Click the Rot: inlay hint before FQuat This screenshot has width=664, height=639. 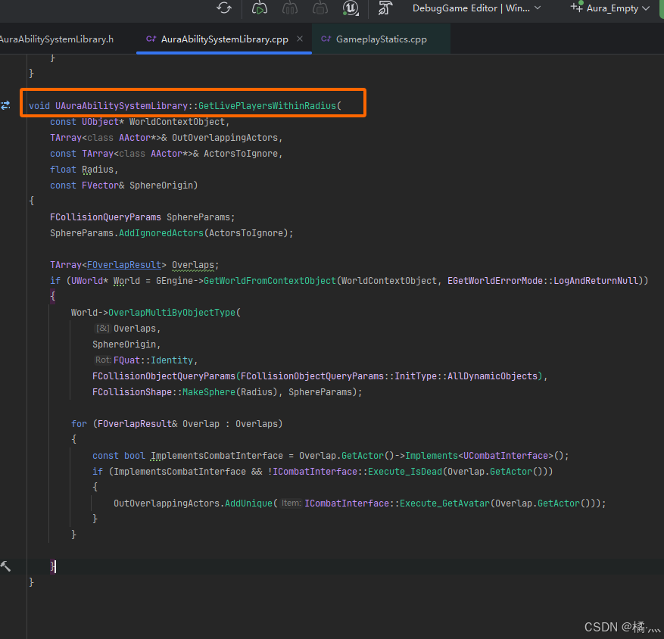(x=103, y=360)
